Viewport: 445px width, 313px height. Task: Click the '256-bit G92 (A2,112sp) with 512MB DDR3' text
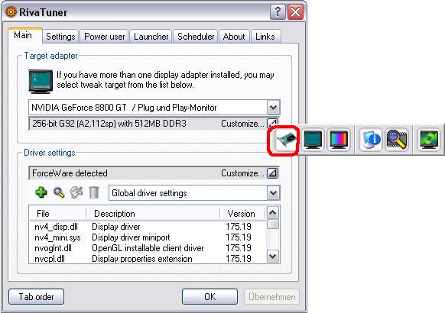tap(109, 124)
